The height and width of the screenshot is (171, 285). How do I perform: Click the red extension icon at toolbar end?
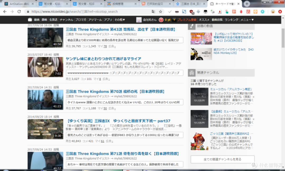point(280,11)
